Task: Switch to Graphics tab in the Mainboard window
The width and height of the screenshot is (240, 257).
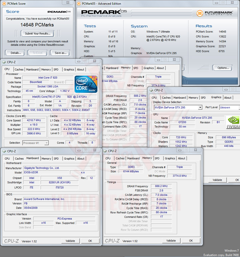Action: (69, 159)
